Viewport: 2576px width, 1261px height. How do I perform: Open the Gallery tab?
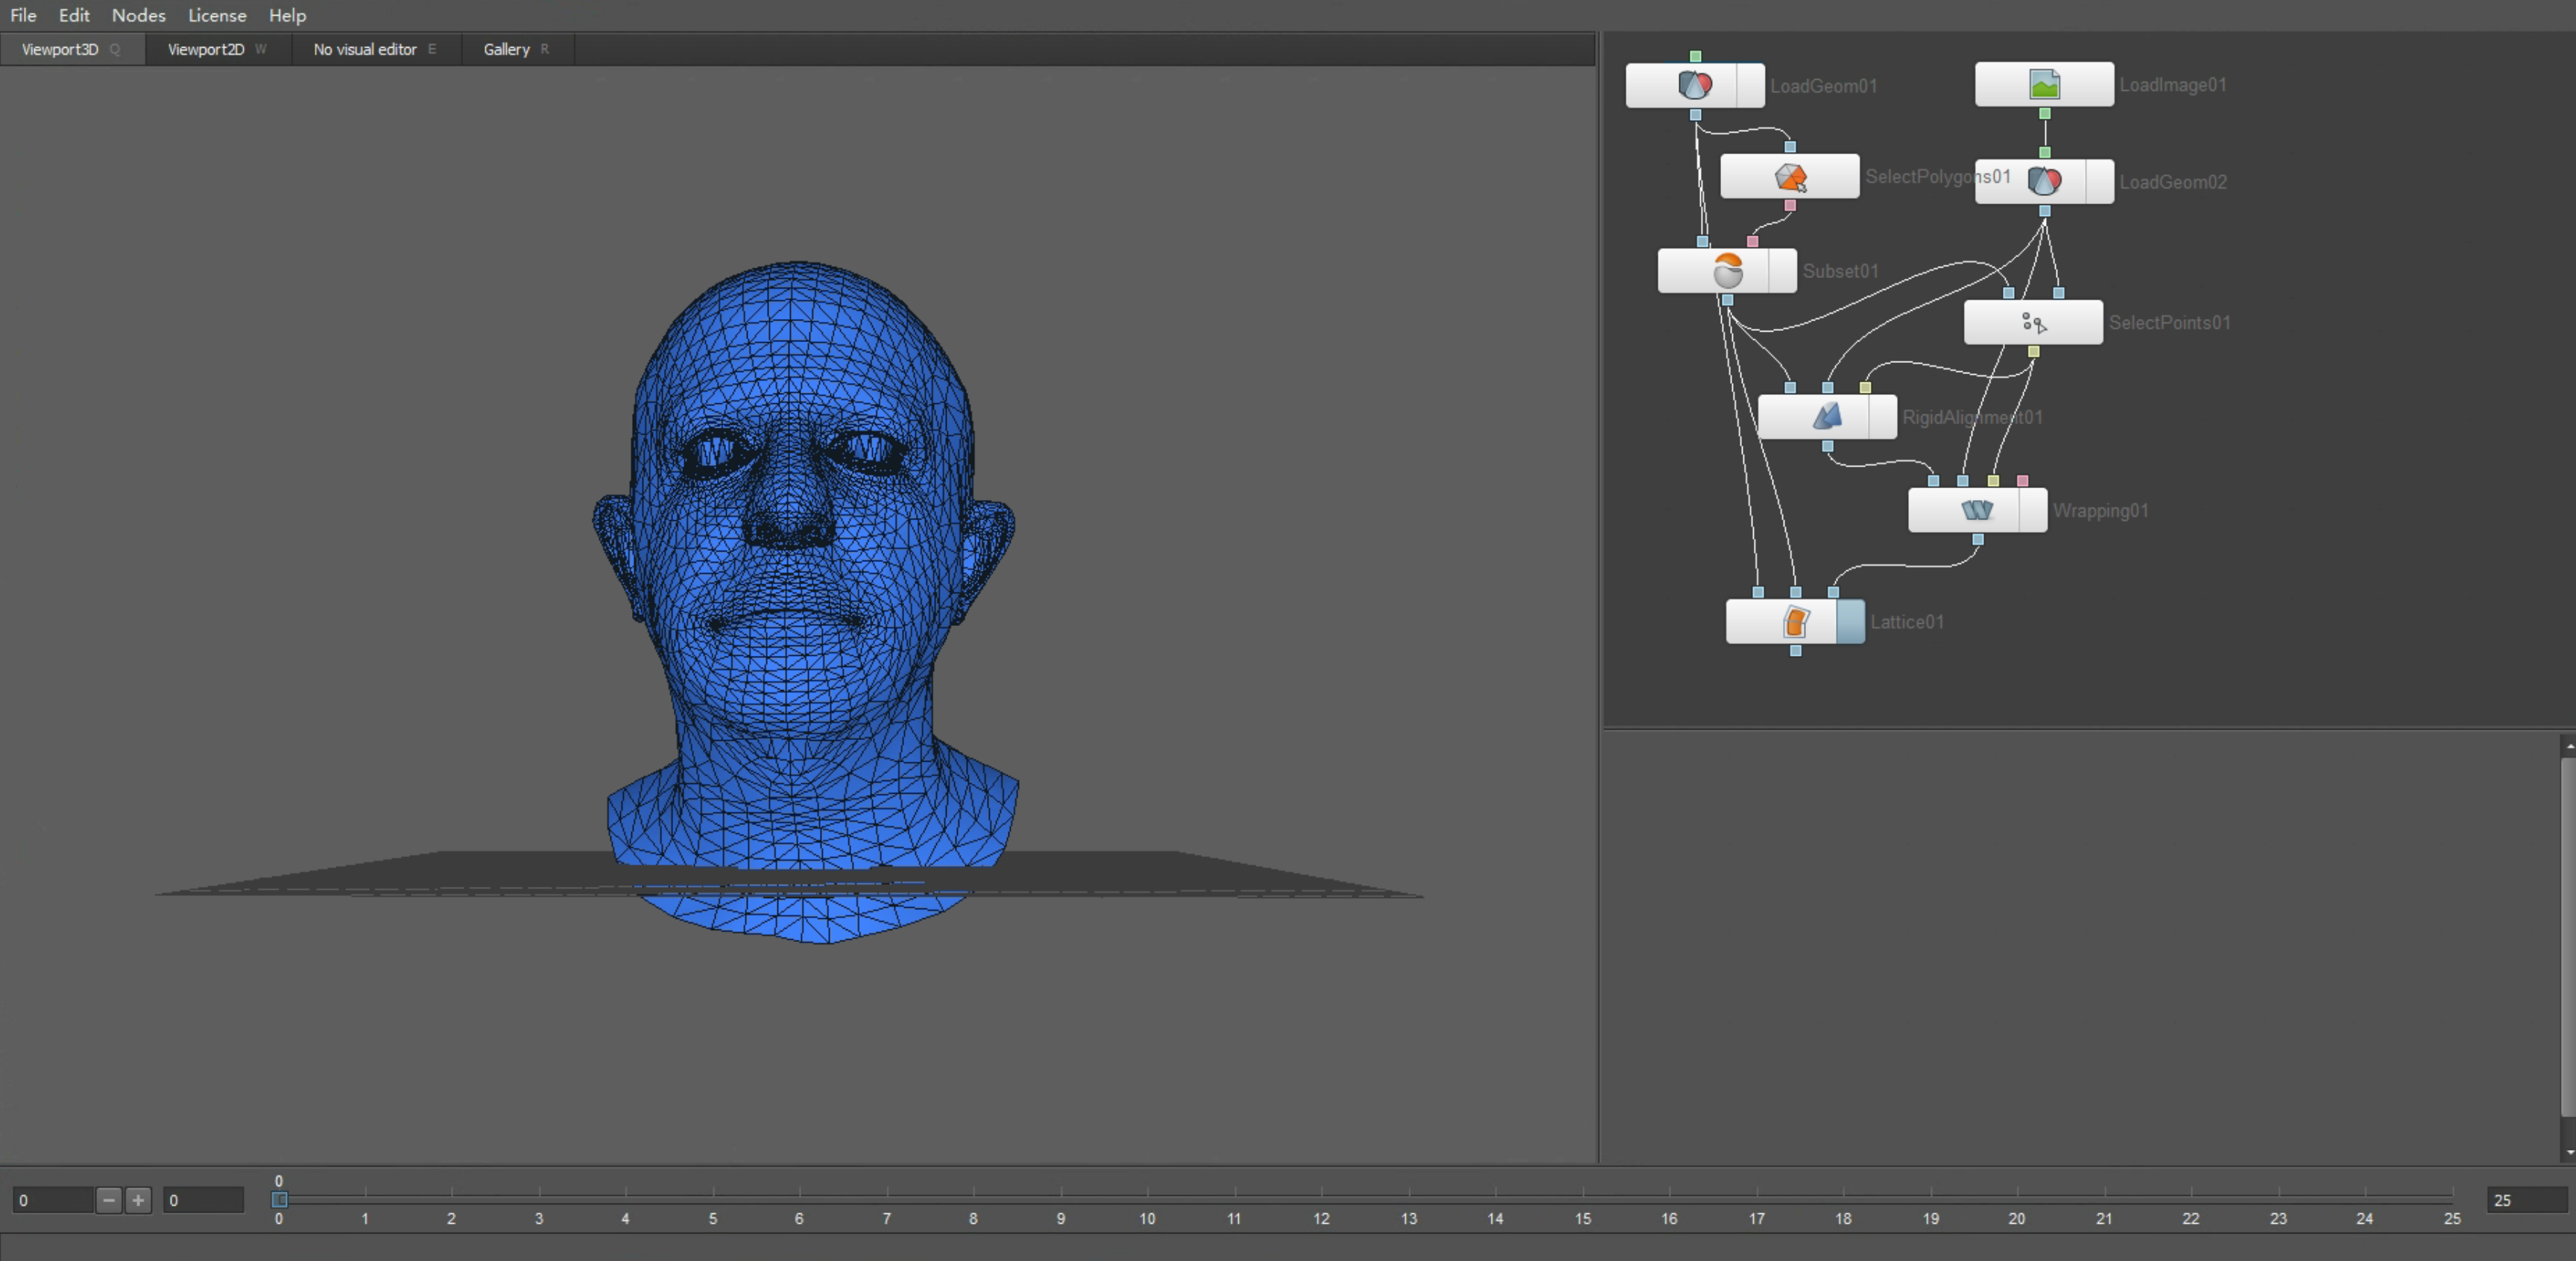coord(507,49)
